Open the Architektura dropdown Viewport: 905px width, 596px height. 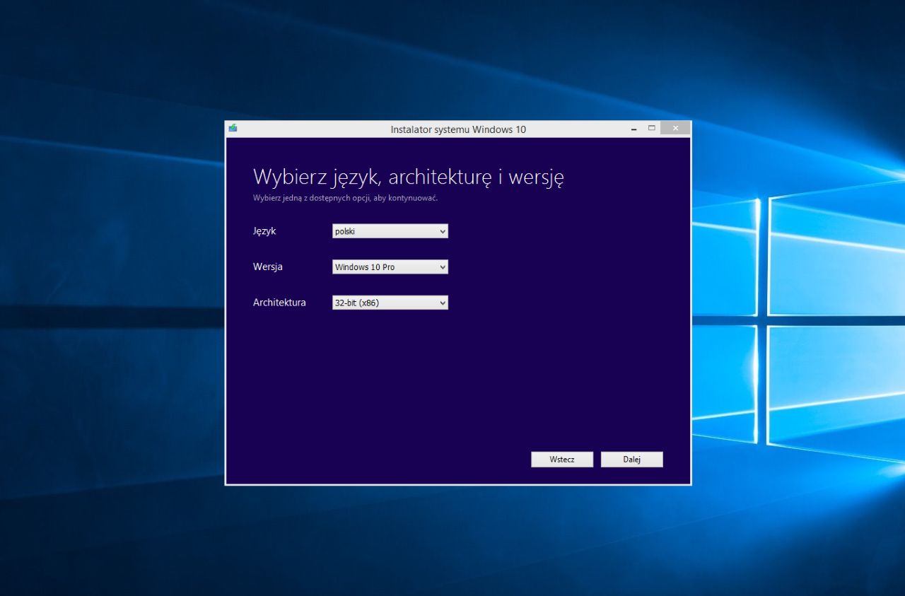[x=390, y=303]
